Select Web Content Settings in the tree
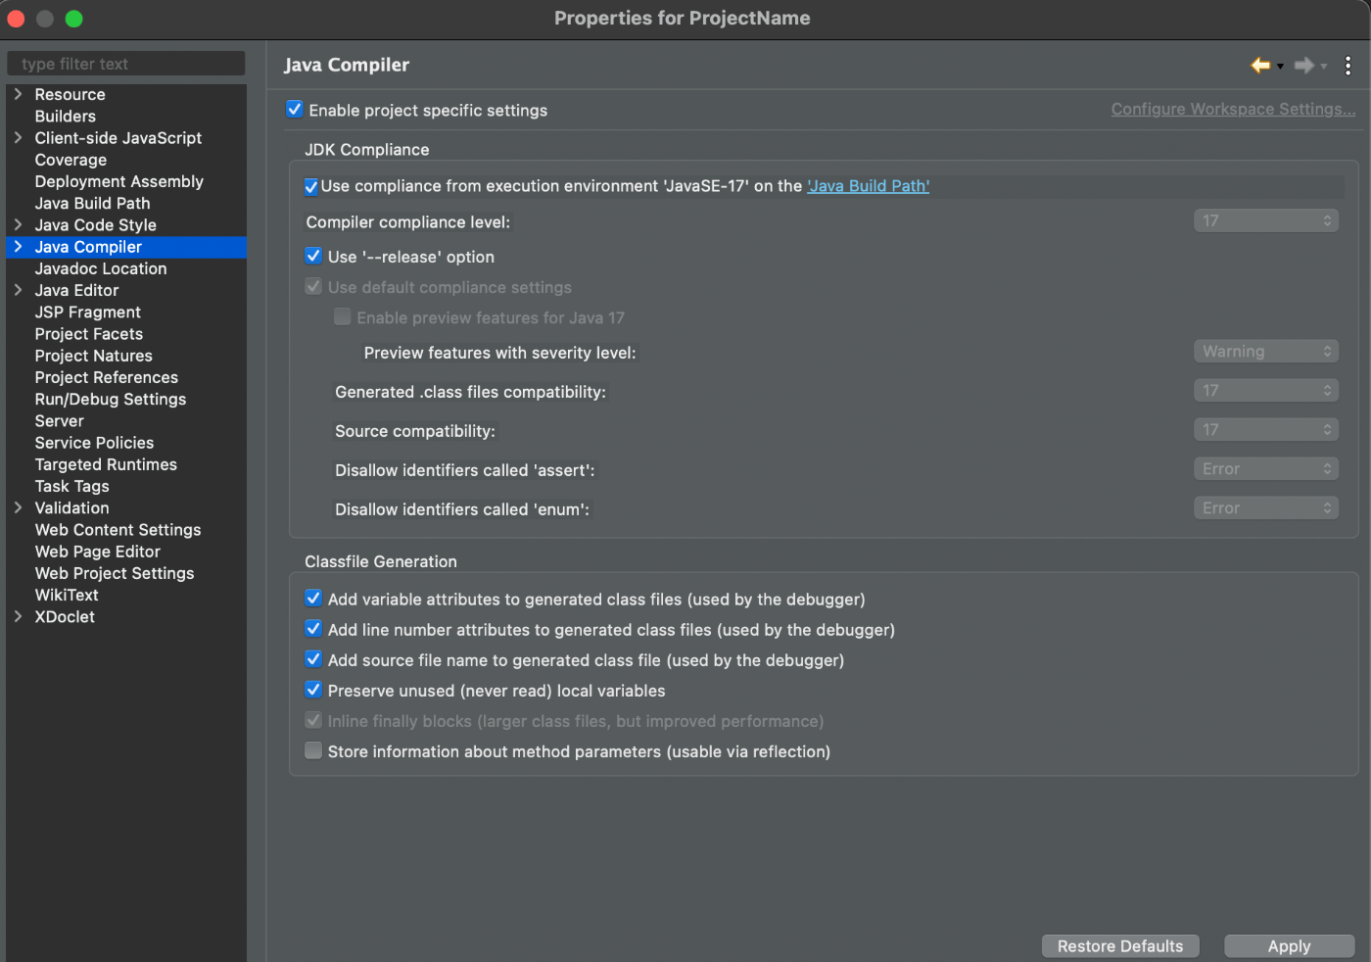 118,530
